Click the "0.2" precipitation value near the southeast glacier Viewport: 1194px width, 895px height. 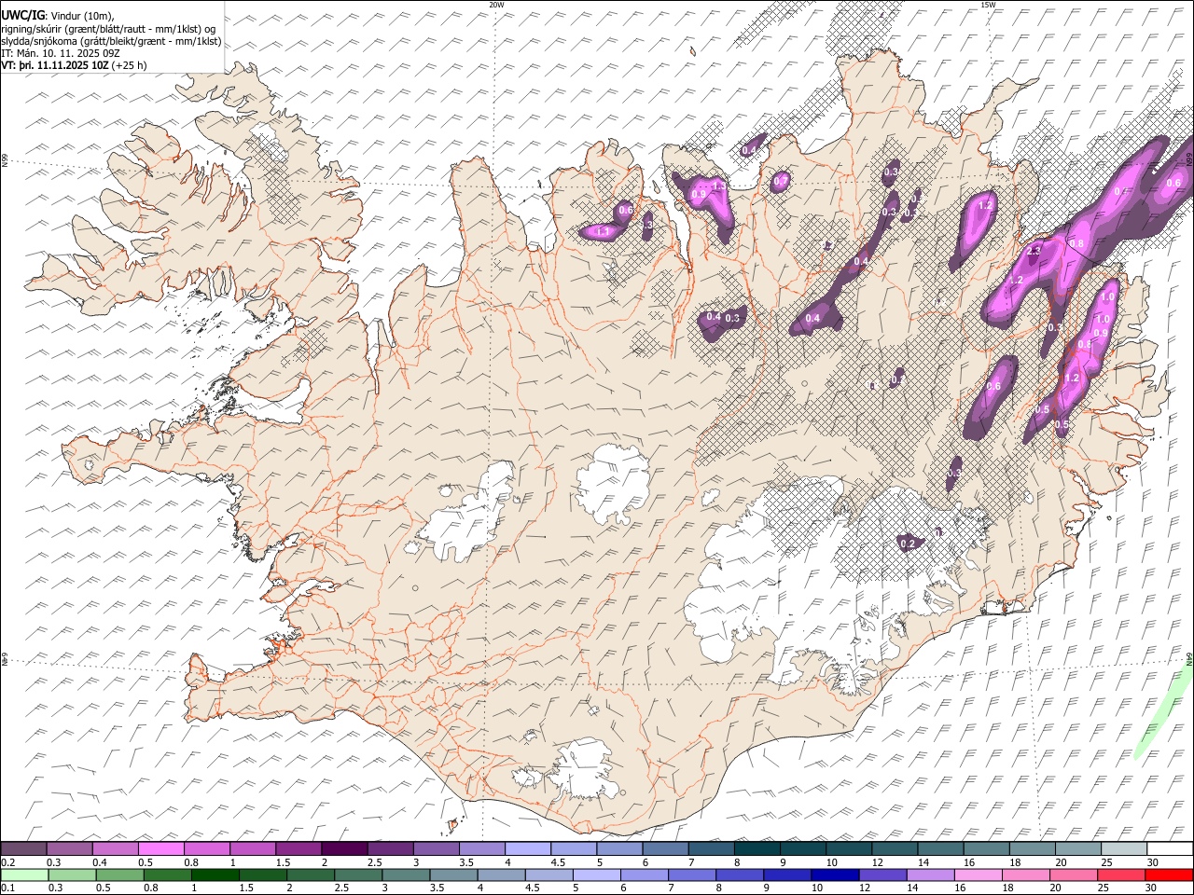pos(908,543)
